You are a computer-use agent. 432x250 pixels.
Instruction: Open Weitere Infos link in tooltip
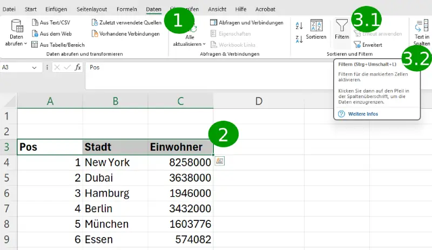[363, 114]
